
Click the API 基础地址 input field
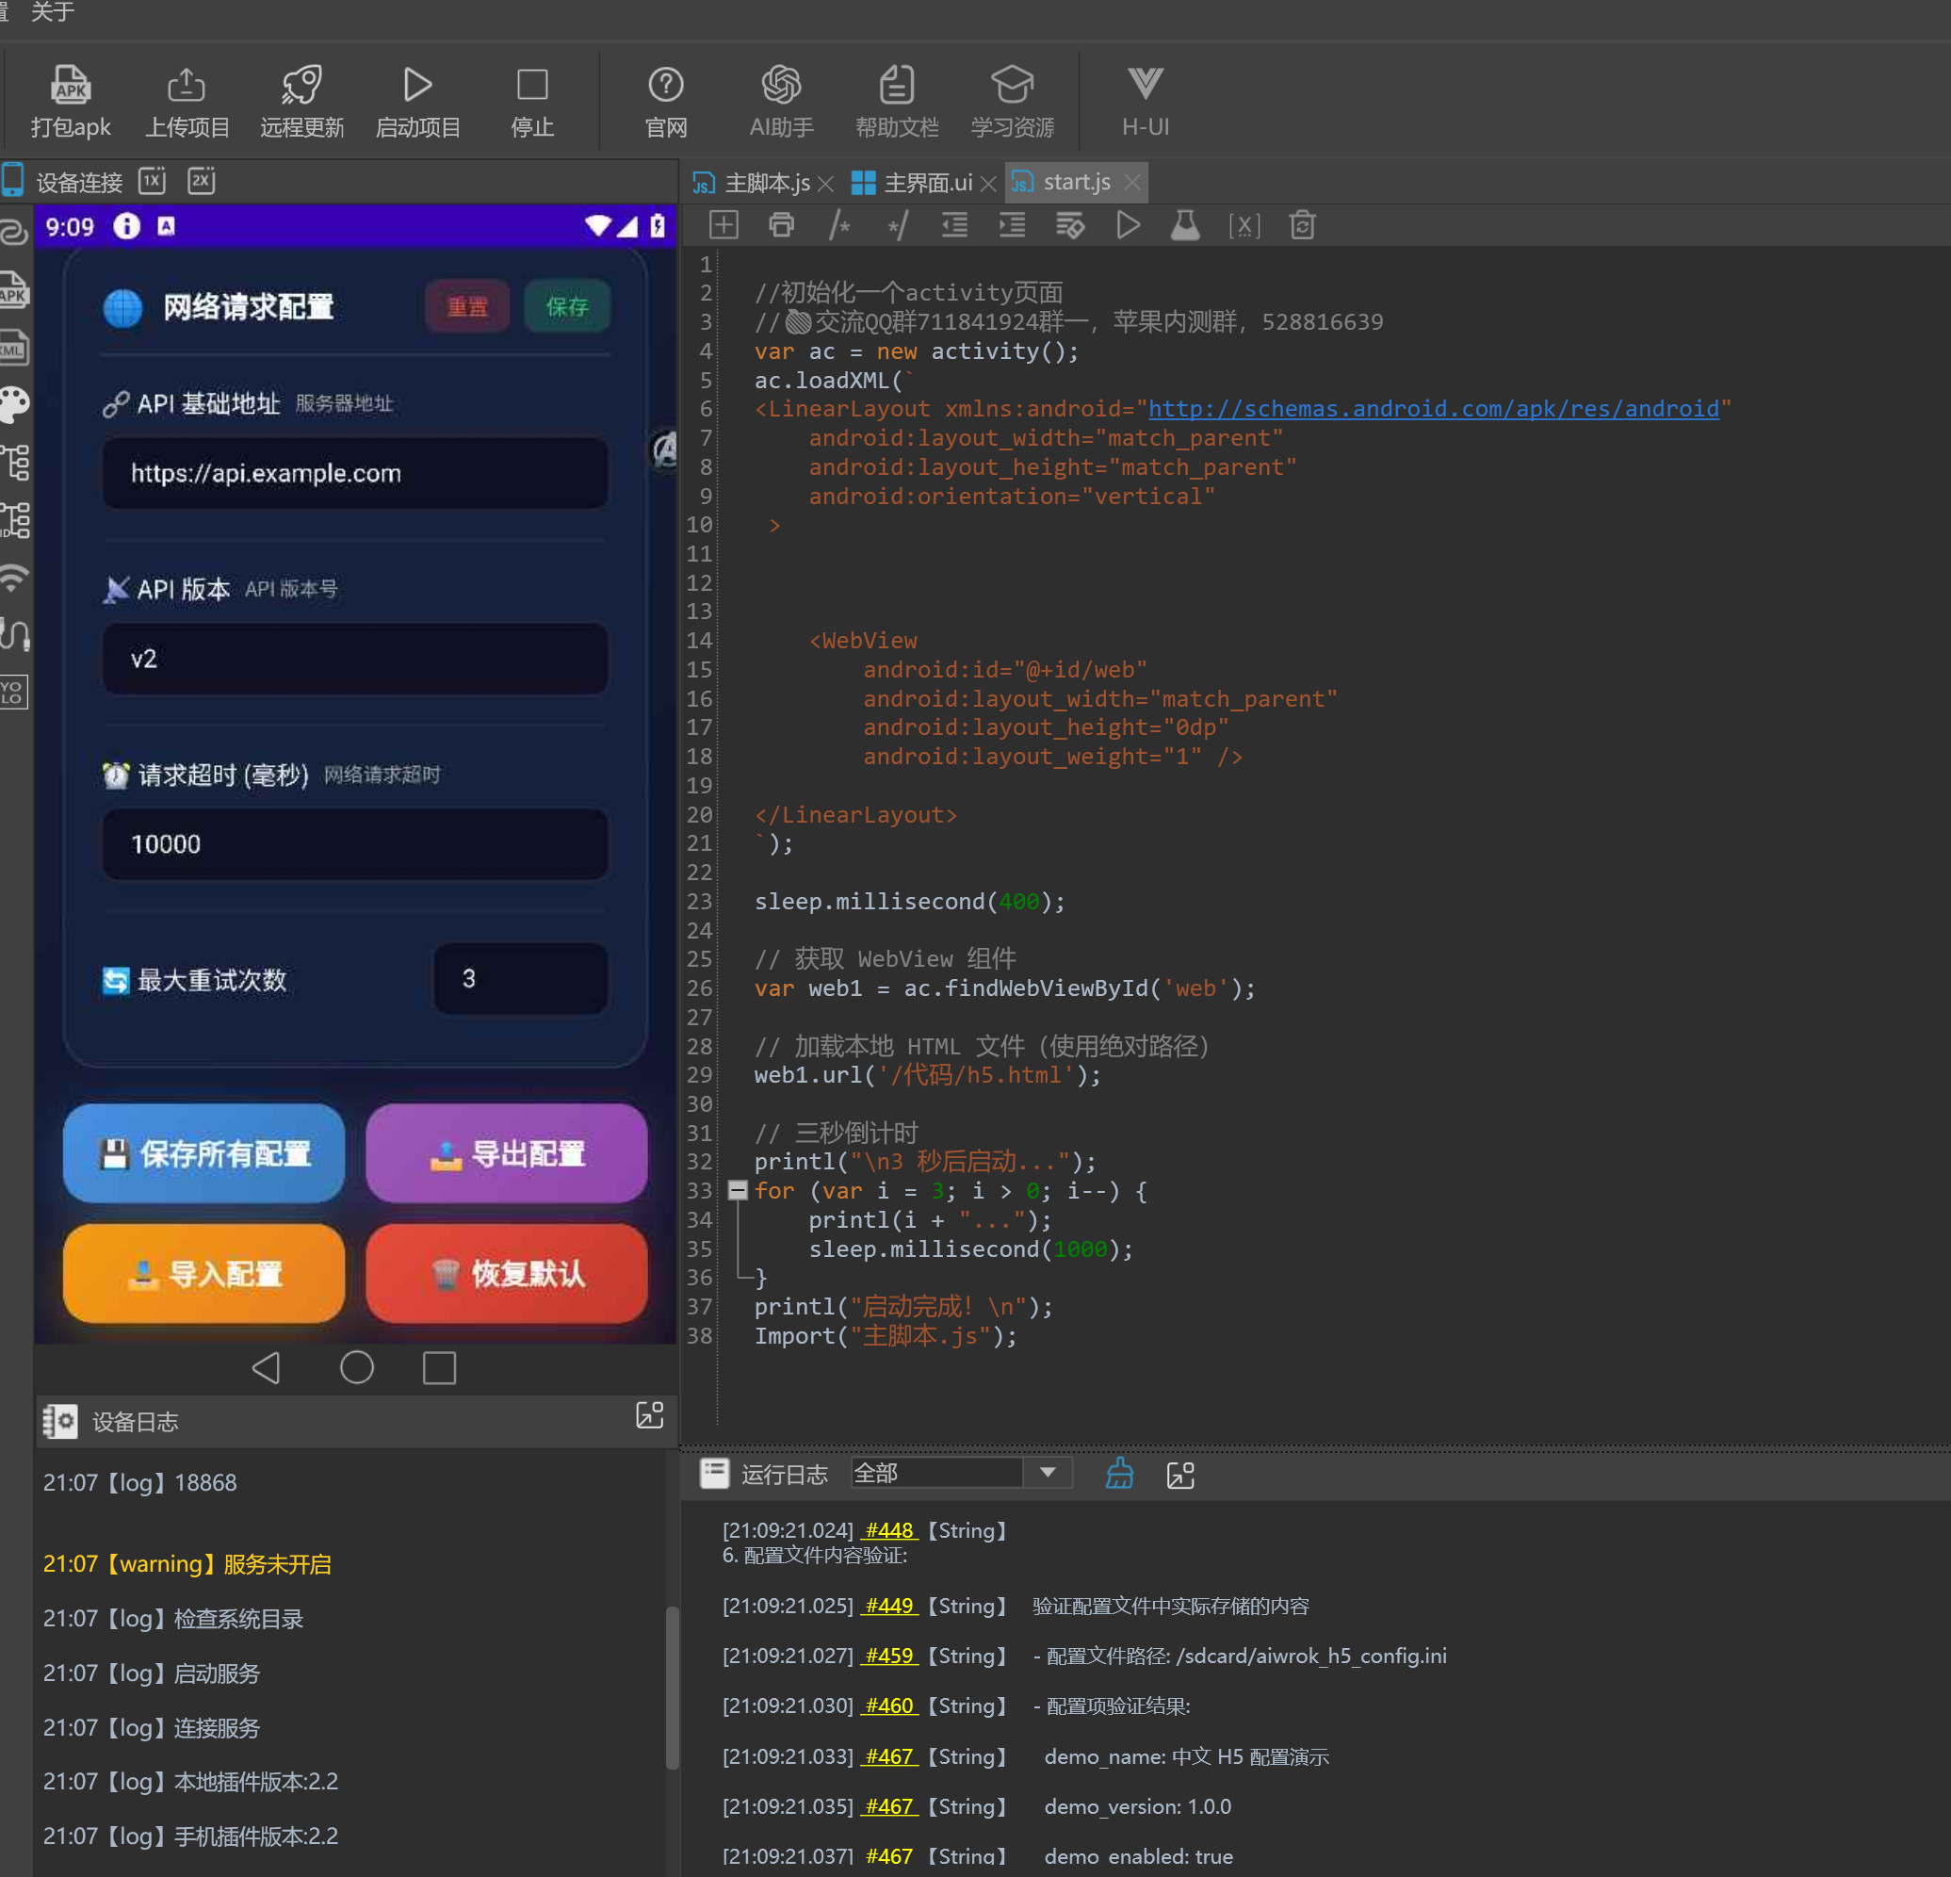pos(354,473)
